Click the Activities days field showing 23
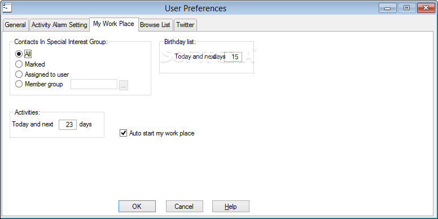The image size is (438, 219). (x=68, y=125)
